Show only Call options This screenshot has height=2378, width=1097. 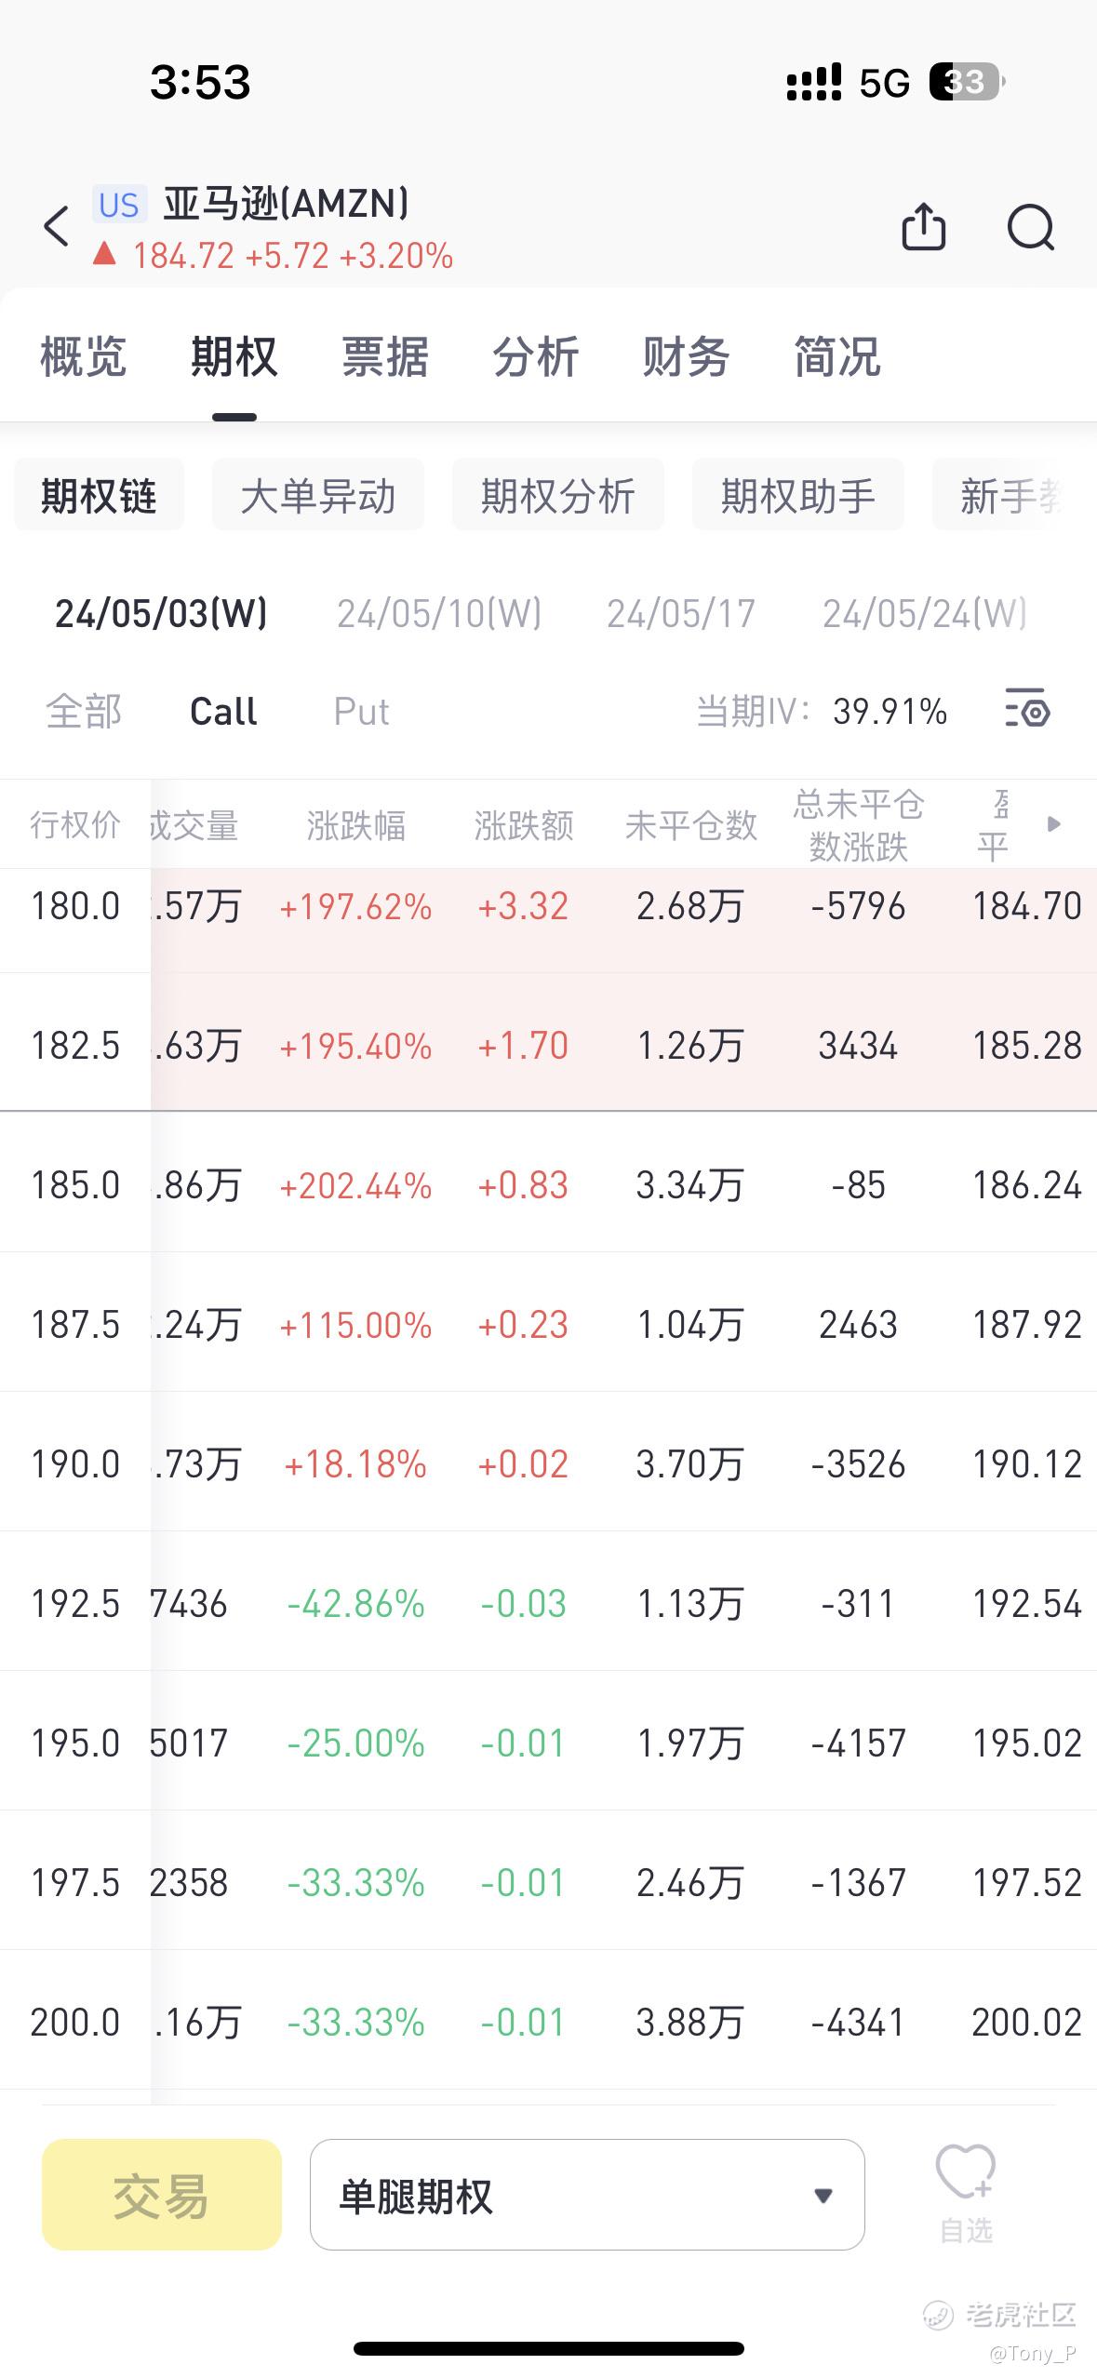223,712
